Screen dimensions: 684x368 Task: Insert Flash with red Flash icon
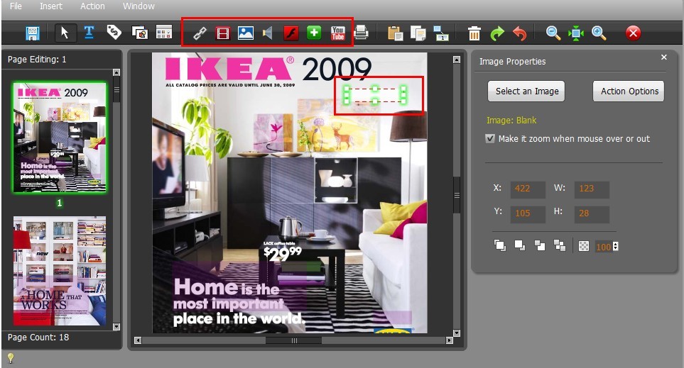[291, 33]
